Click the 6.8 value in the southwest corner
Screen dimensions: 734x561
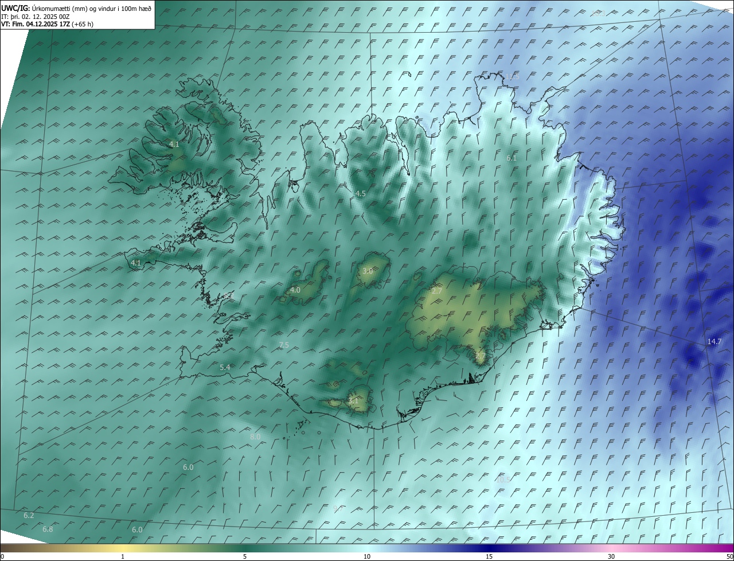point(48,529)
